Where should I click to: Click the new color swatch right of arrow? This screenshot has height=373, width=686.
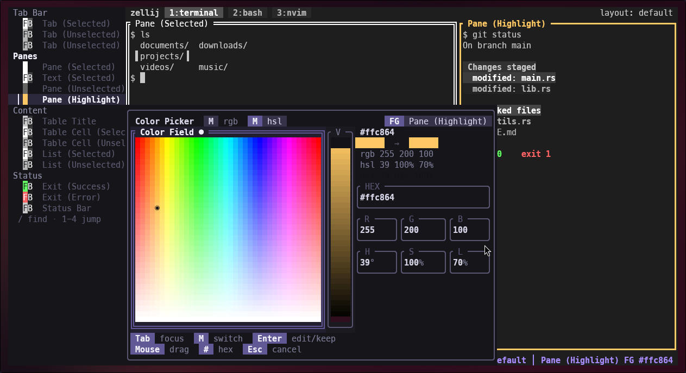point(424,143)
